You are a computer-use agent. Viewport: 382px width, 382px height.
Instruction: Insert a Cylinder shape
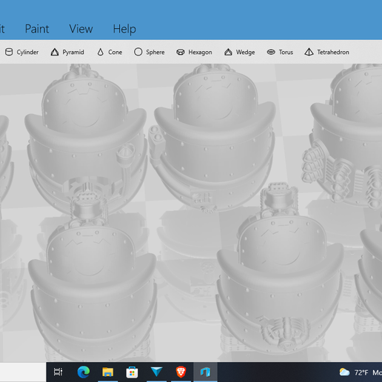[x=21, y=52]
